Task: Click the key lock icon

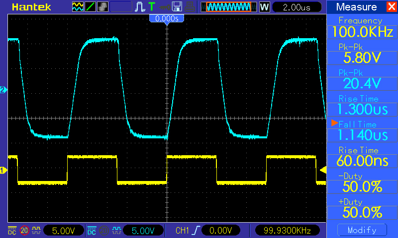Action: [x=165, y=7]
